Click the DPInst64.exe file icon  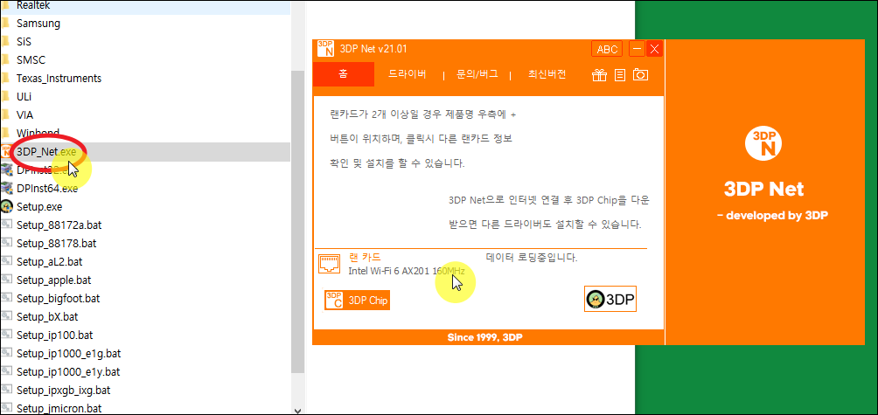7,188
